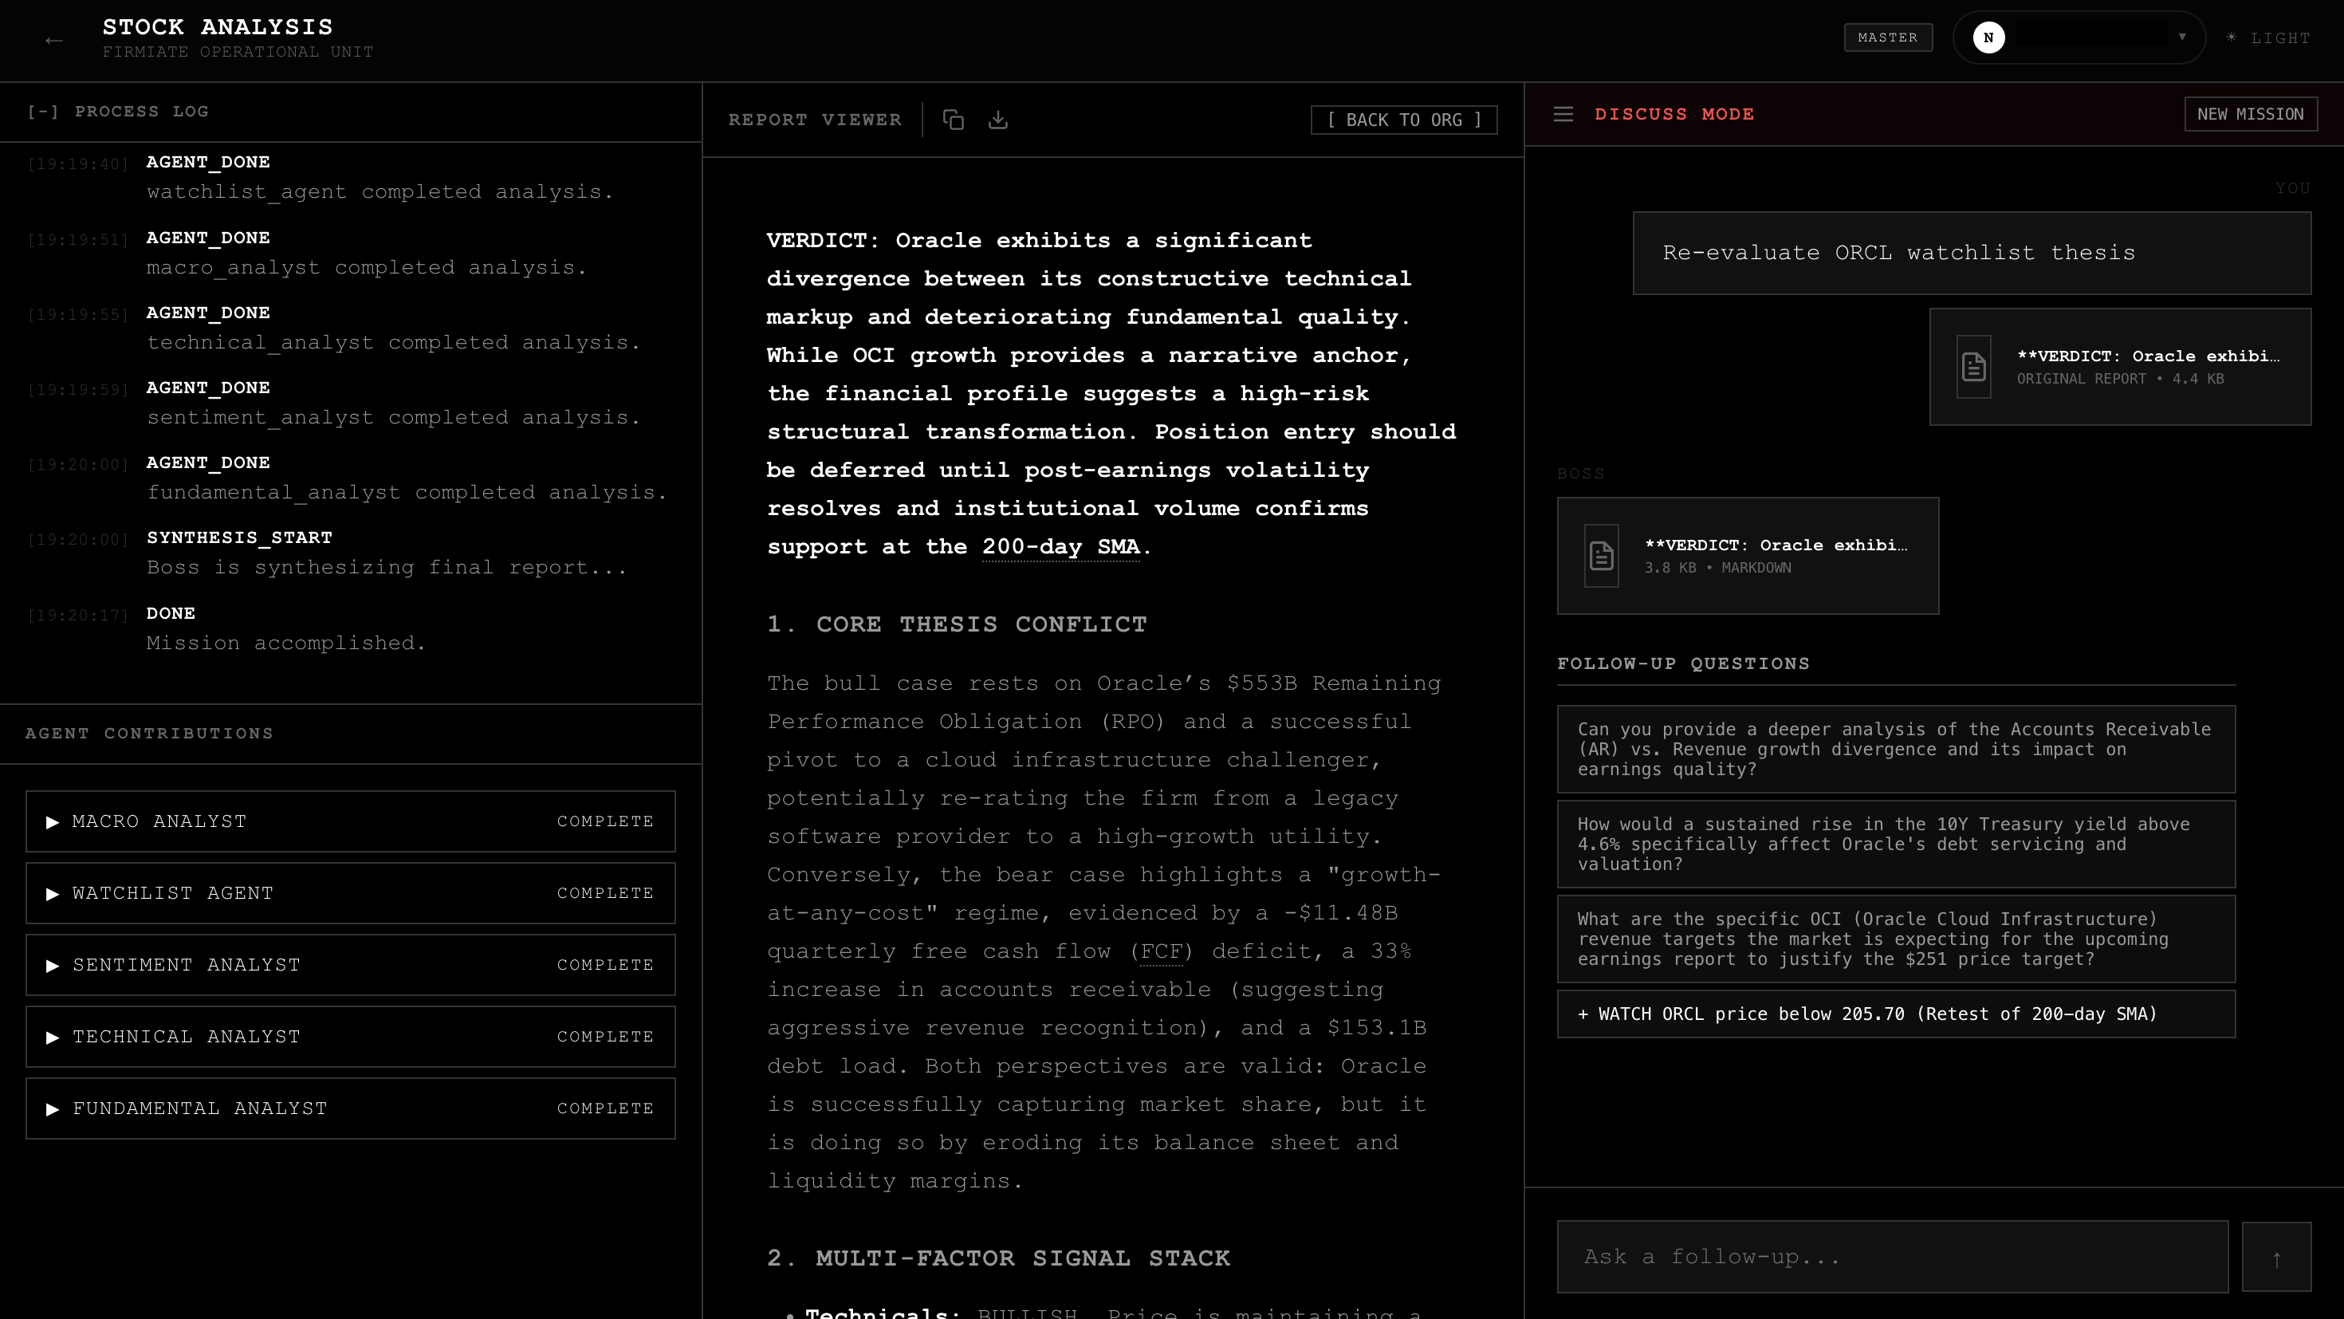Add the WATCH ORCL price below 205.70 alert
2344x1319 pixels.
click(1896, 1014)
